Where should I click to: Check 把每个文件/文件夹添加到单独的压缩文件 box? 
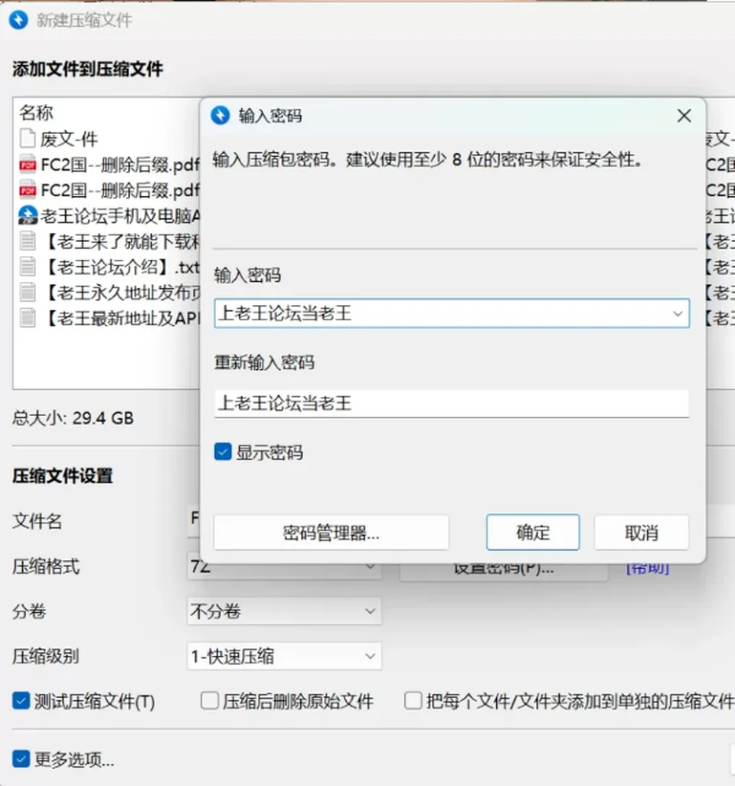point(413,701)
